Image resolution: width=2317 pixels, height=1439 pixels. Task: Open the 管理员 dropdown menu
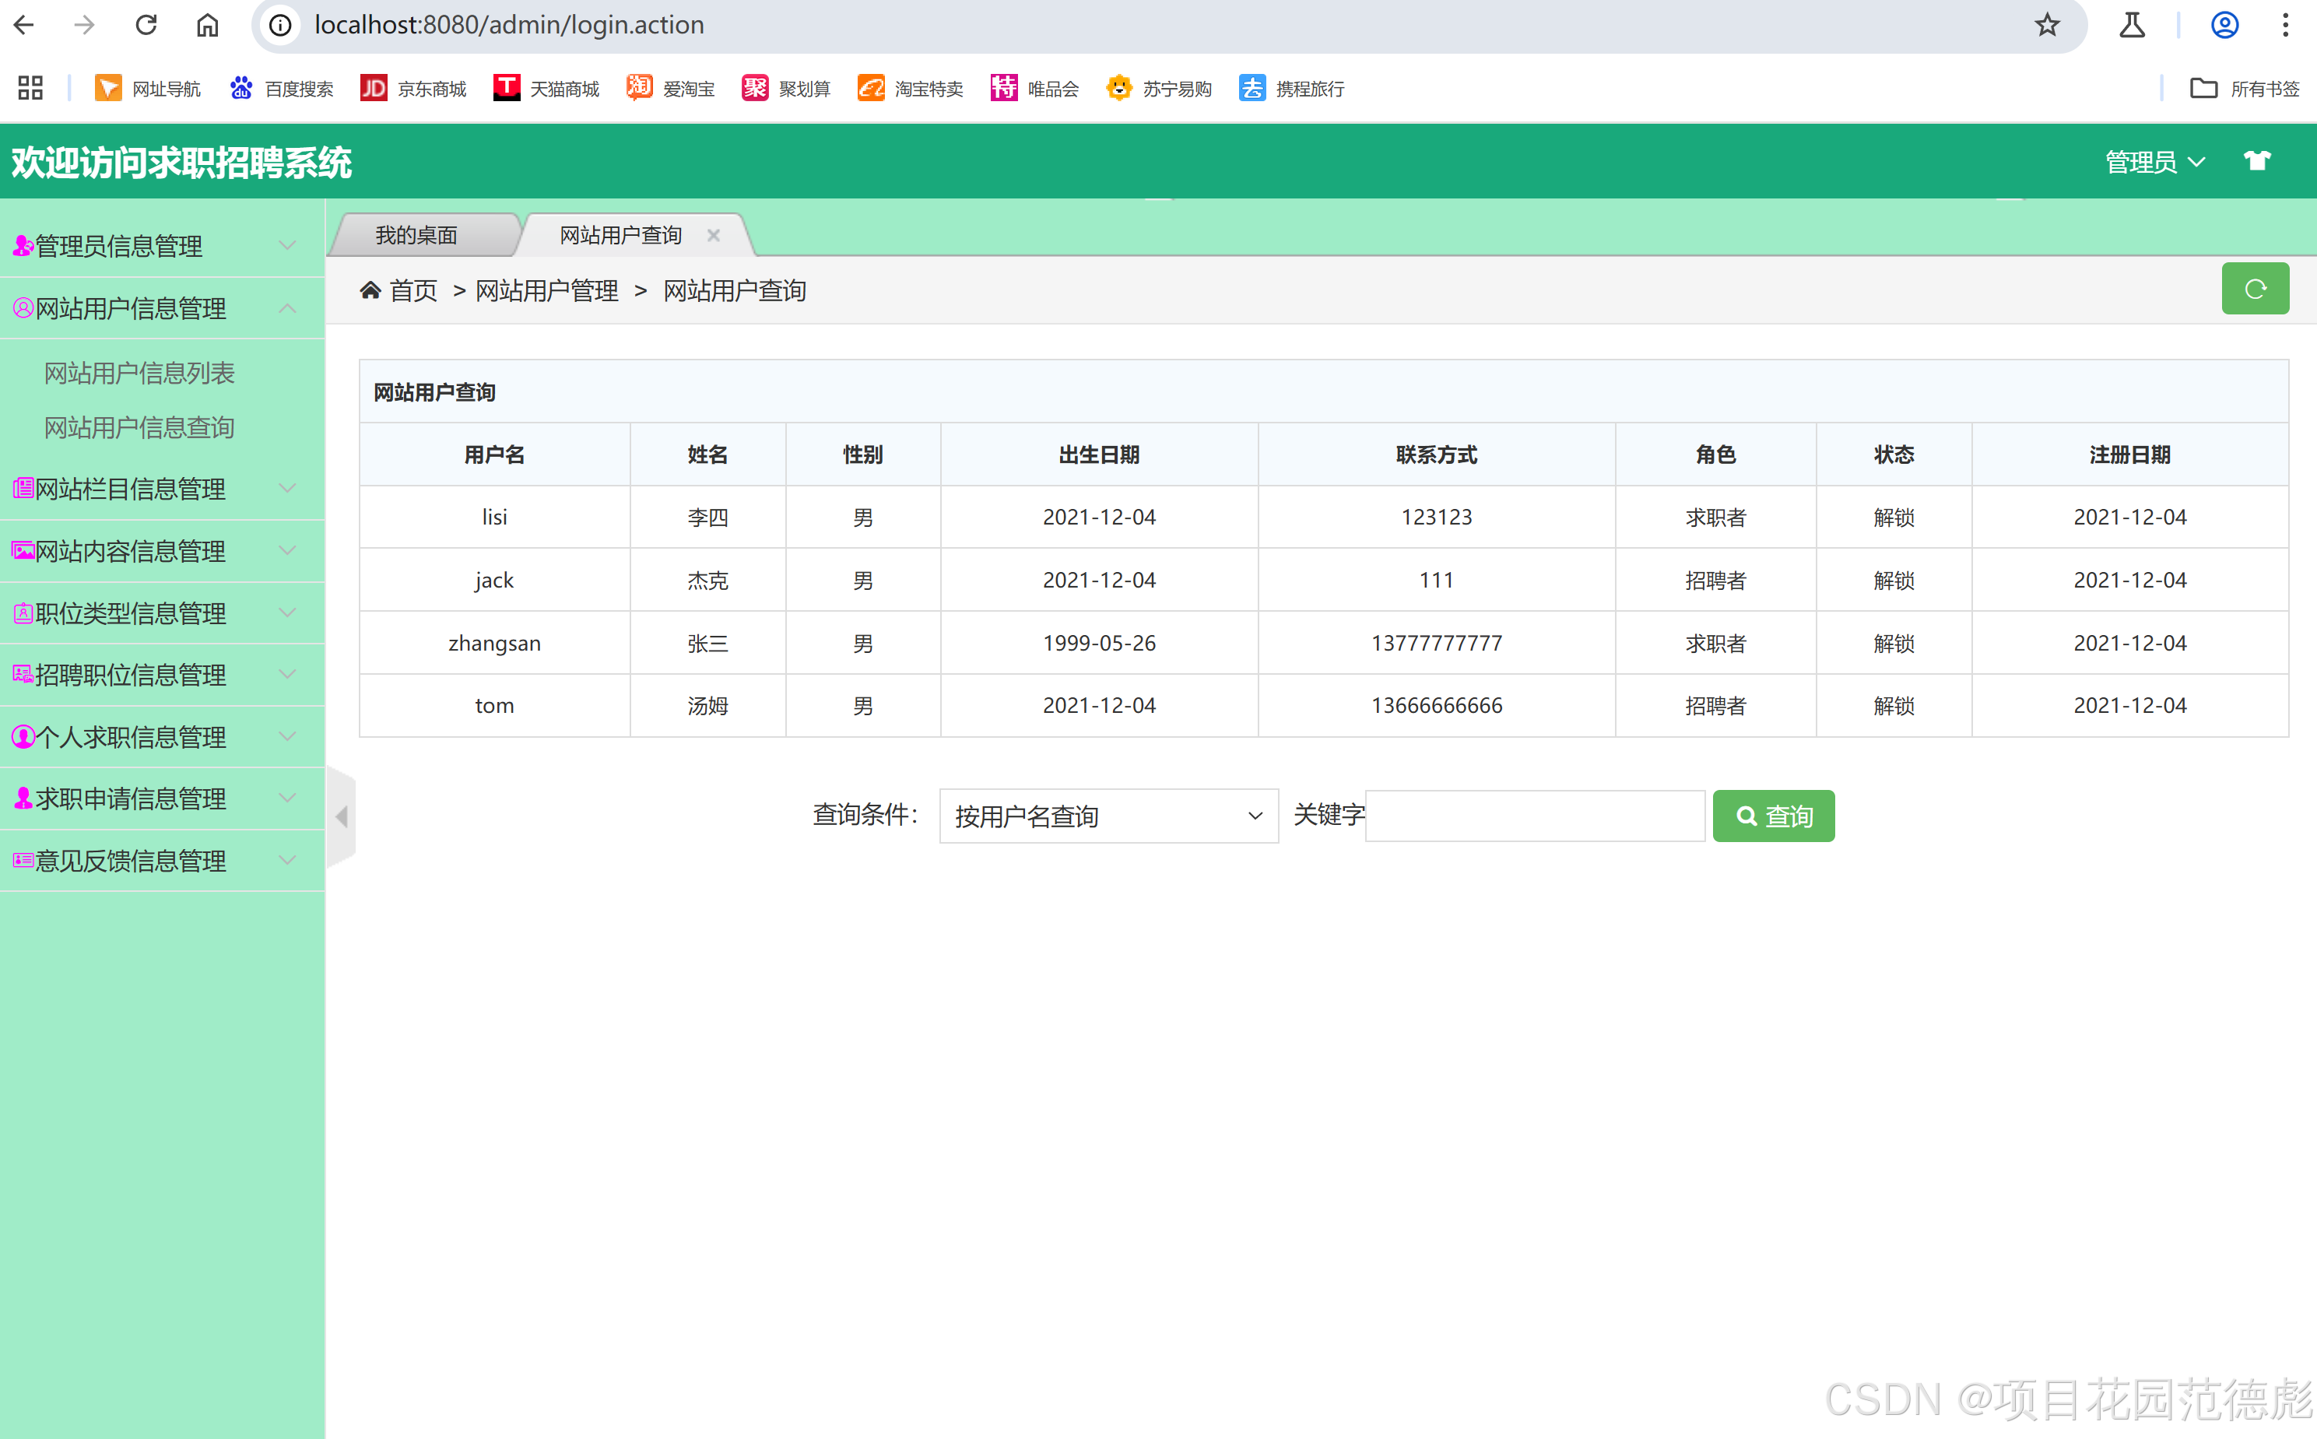(2154, 162)
